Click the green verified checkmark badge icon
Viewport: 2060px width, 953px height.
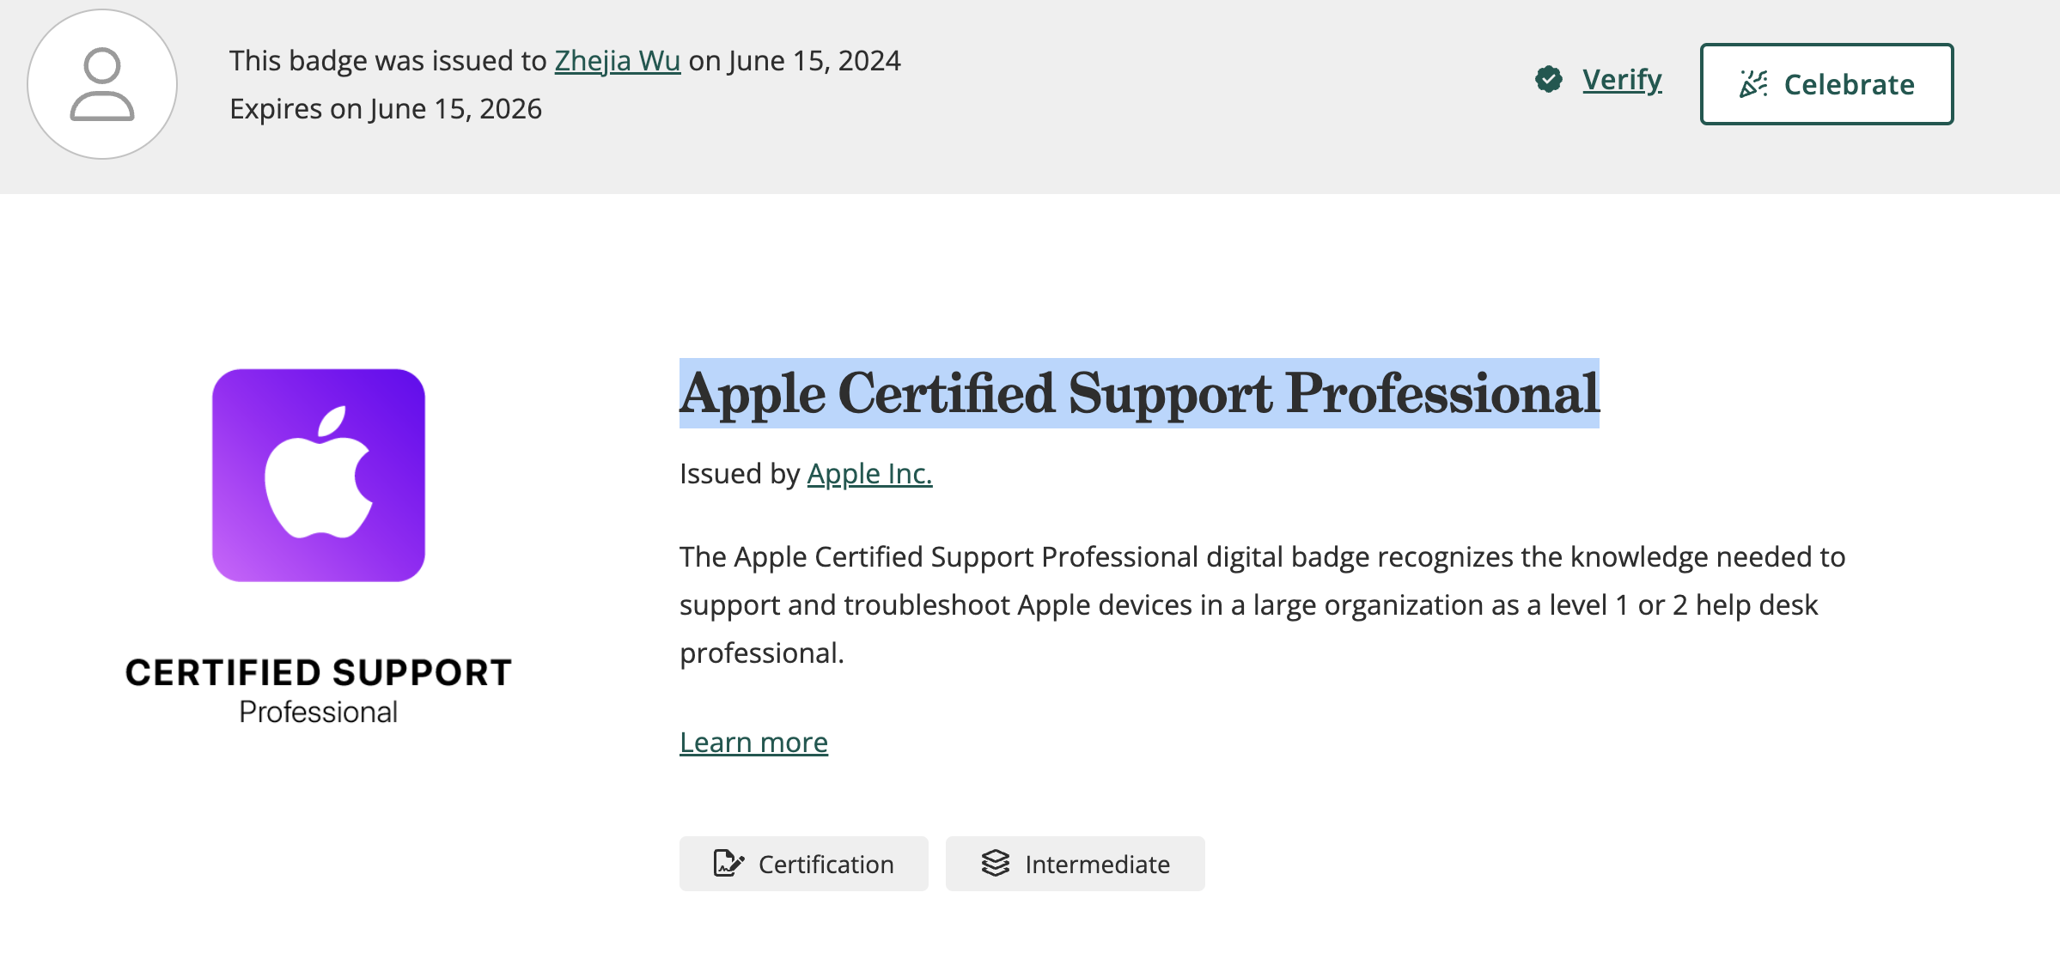[1548, 80]
